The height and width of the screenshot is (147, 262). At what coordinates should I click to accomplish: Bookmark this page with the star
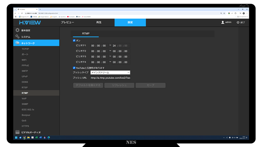pyautogui.click(x=224, y=13)
